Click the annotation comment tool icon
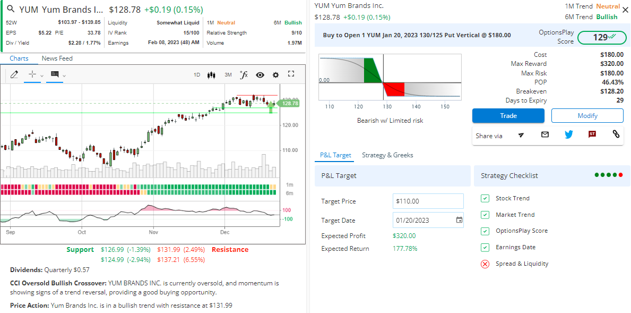Viewport: 631px width, 313px height. coord(55,74)
